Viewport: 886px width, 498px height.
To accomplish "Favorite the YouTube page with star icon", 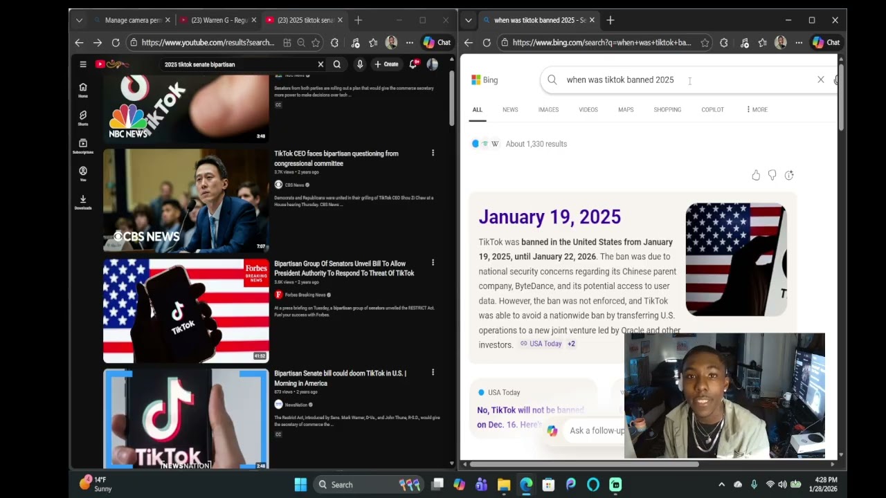I will [x=316, y=43].
